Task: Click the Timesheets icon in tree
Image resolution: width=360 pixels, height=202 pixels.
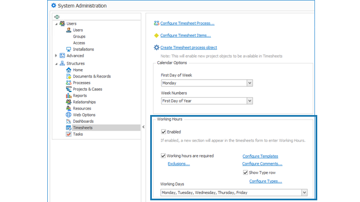Action: [x=69, y=127]
